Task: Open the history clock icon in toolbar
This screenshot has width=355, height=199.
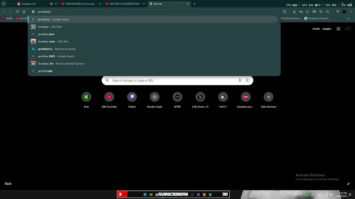Action: point(321,12)
